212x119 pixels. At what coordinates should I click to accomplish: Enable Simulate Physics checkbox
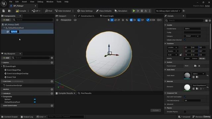click(185, 112)
